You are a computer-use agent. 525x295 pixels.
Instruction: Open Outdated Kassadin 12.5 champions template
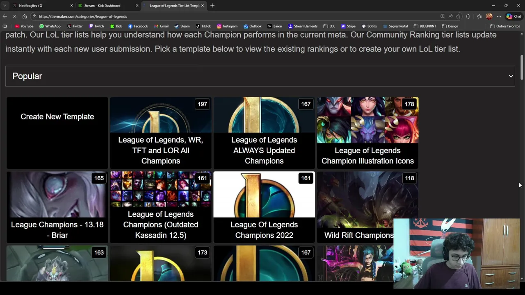[161, 207]
